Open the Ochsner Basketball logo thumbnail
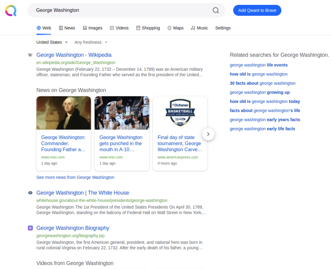Screen dimensions: 332x269 pyautogui.click(x=180, y=113)
